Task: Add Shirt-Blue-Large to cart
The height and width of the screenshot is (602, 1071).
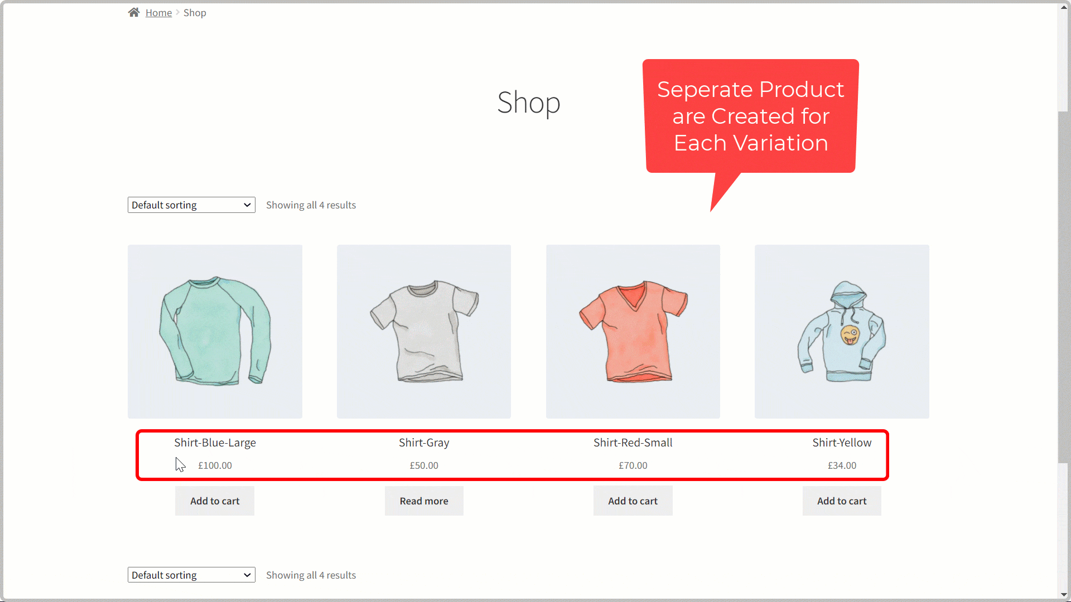Action: point(214,501)
